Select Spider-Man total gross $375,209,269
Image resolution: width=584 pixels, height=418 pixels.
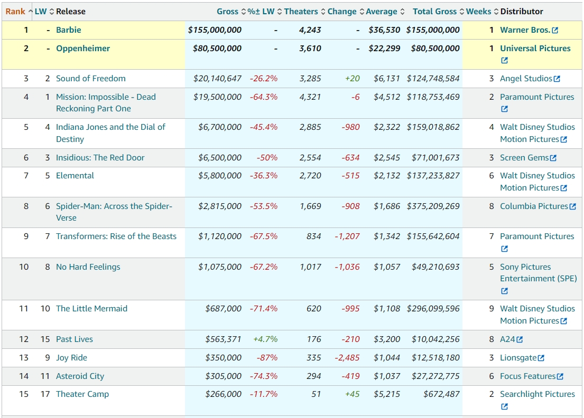coord(433,206)
